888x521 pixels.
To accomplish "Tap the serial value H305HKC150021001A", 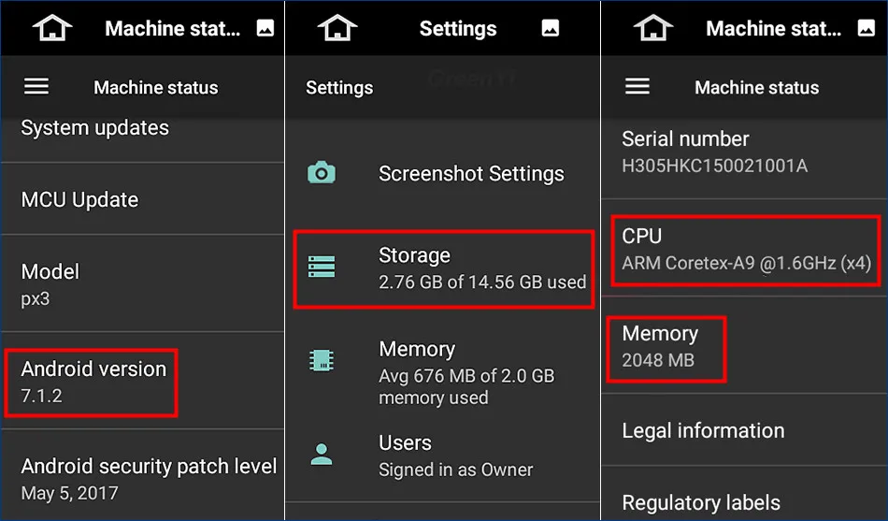I will point(715,166).
